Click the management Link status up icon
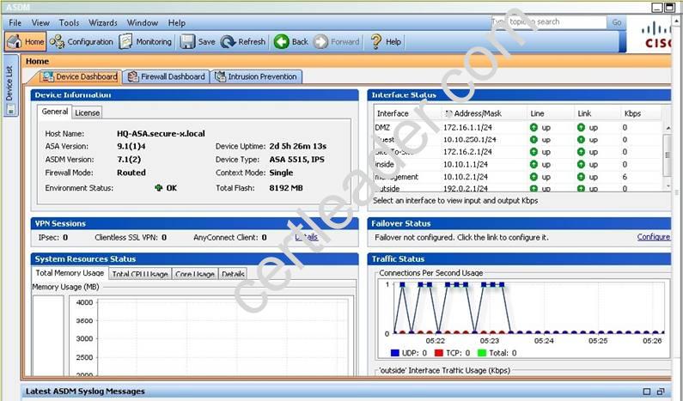This screenshot has height=401, width=683. tap(581, 177)
